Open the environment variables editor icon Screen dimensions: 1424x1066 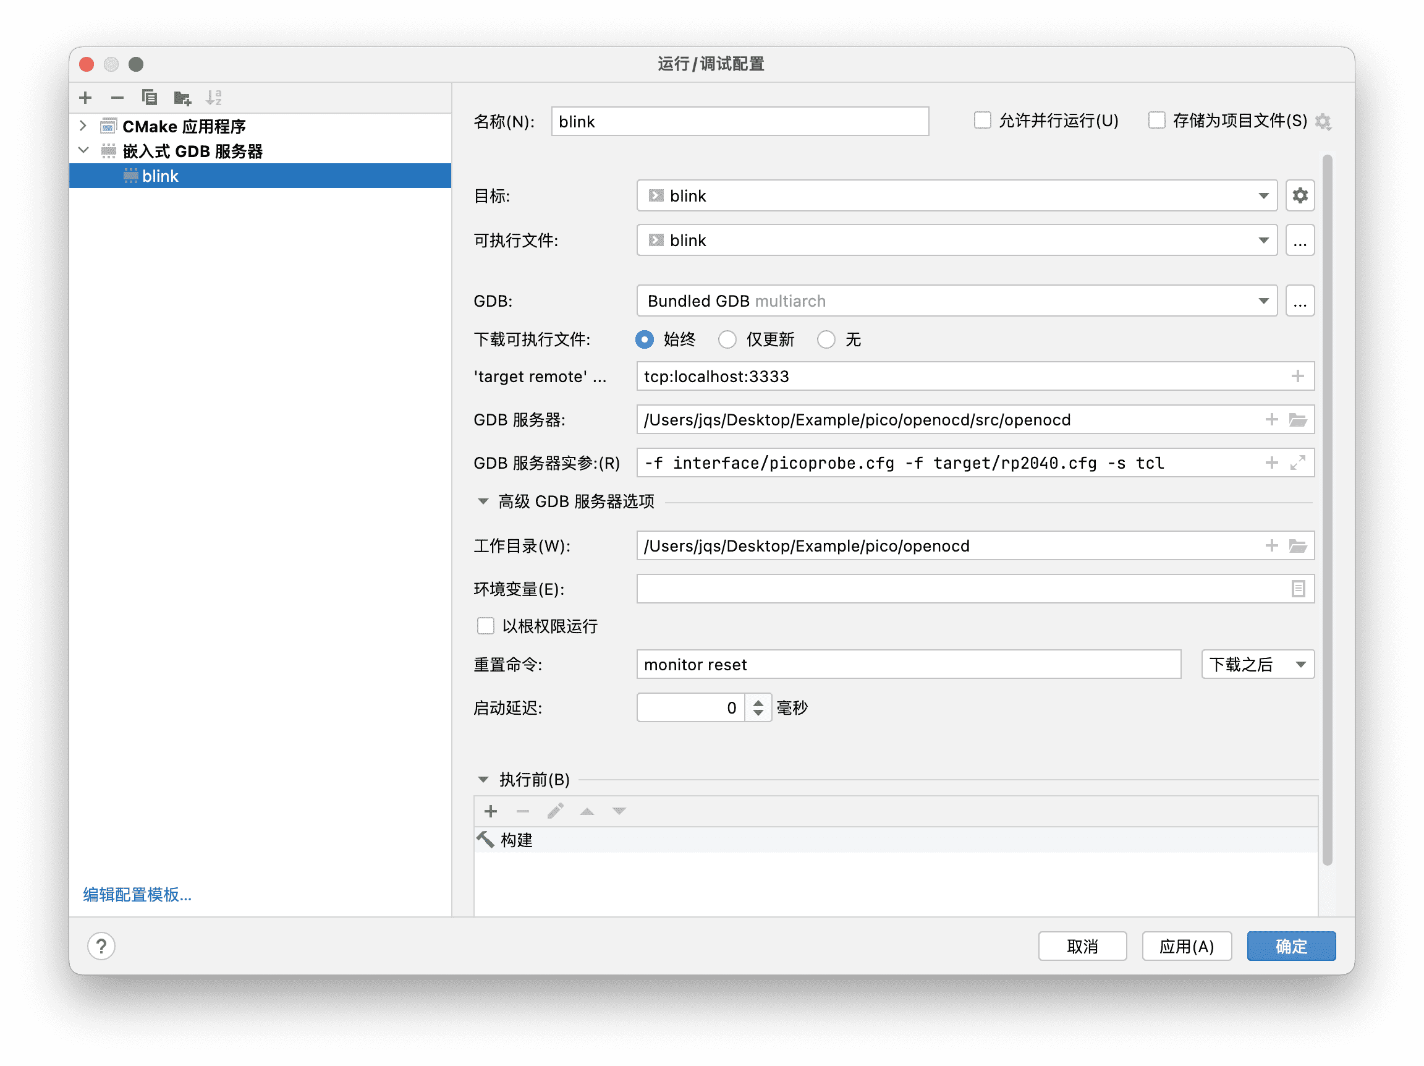[x=1298, y=589]
